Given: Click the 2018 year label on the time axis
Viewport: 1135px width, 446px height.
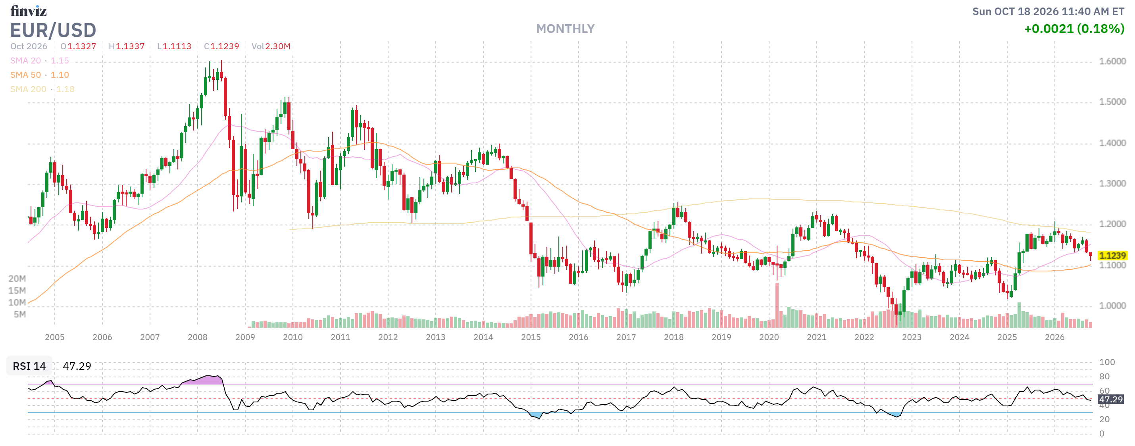Looking at the screenshot, I should 674,337.
